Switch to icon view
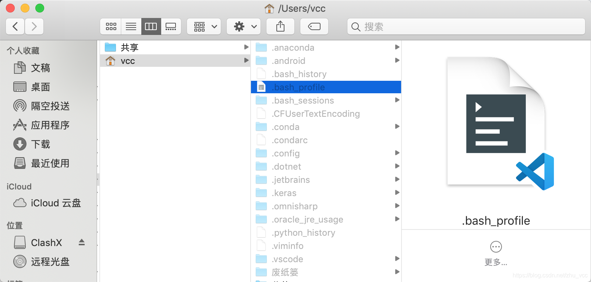The width and height of the screenshot is (591, 282). (x=111, y=26)
